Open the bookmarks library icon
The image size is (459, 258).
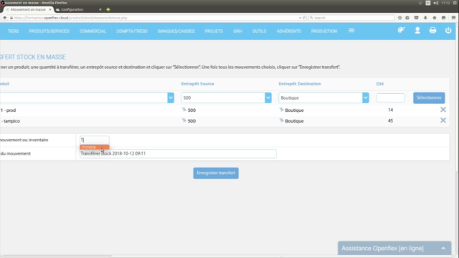(x=407, y=18)
